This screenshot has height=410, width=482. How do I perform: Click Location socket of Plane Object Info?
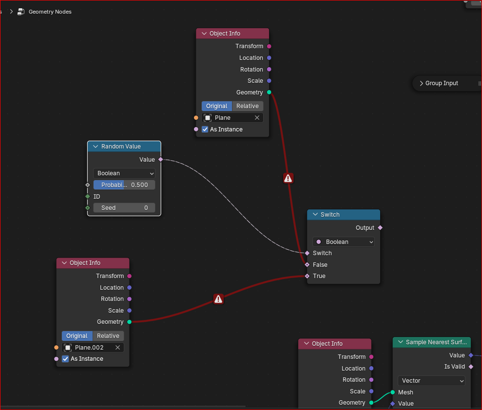270,58
